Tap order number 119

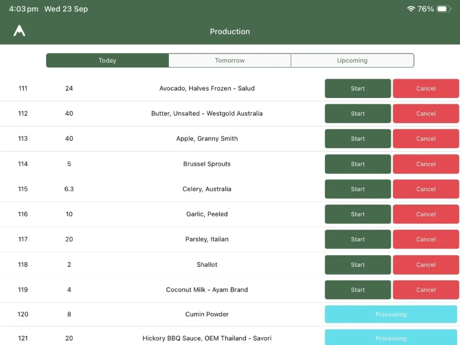pyautogui.click(x=23, y=289)
